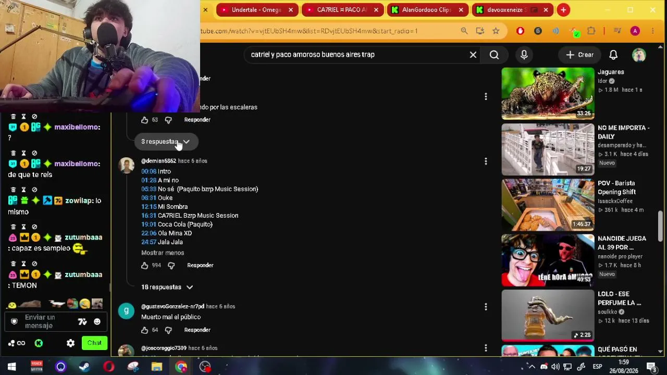Open the @gustavoGonzalez-nr7pd channel link

click(172, 307)
